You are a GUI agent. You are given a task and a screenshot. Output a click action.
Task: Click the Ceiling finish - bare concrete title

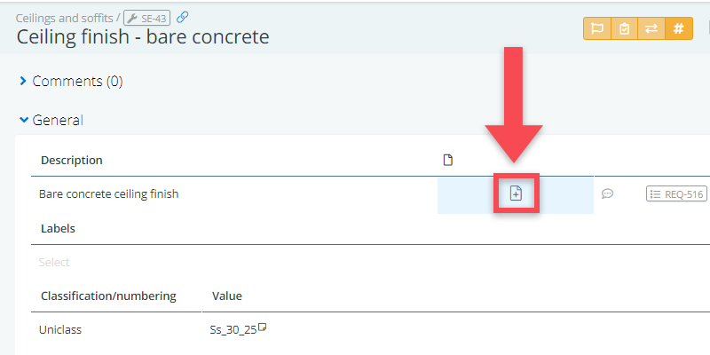(143, 37)
